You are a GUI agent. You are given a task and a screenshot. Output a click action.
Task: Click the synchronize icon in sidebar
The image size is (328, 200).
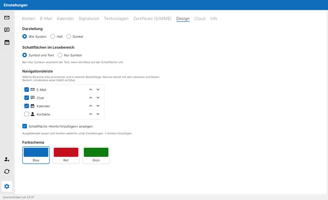(7, 171)
